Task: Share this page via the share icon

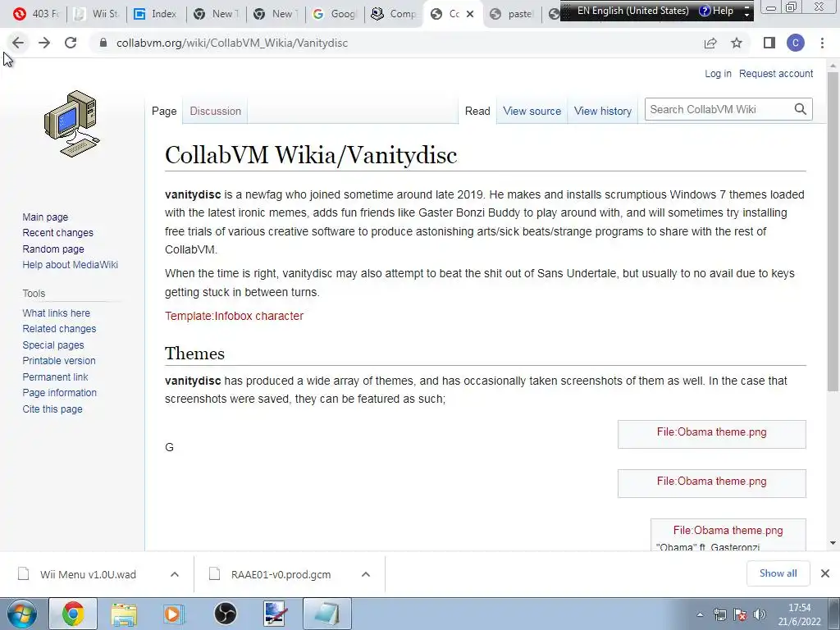Action: click(710, 43)
